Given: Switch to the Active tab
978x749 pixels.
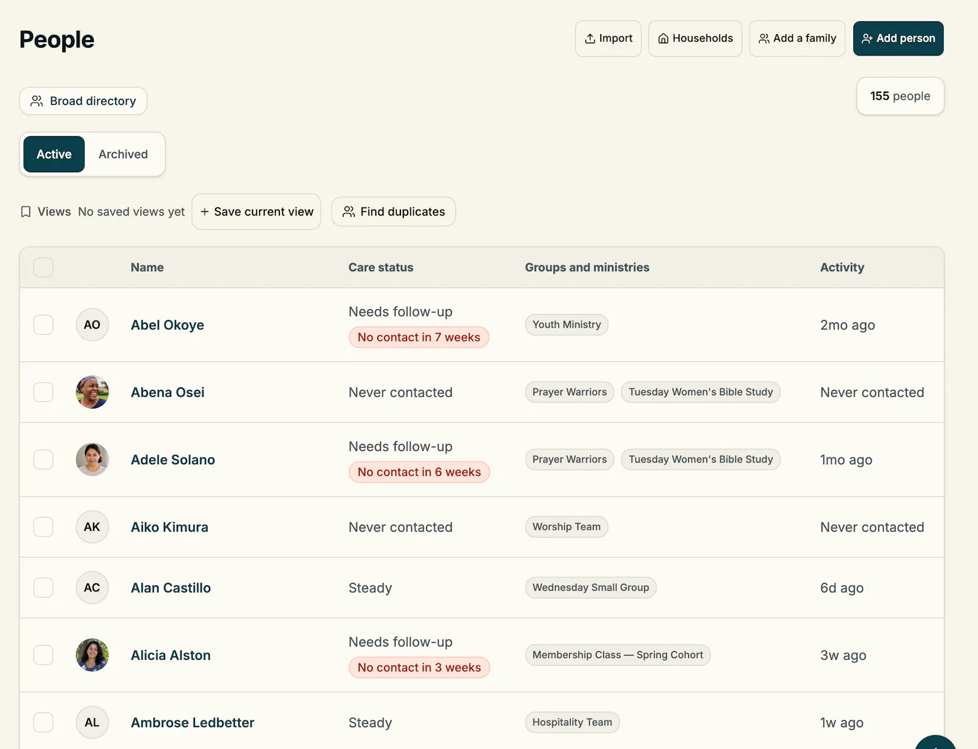Looking at the screenshot, I should tap(54, 154).
